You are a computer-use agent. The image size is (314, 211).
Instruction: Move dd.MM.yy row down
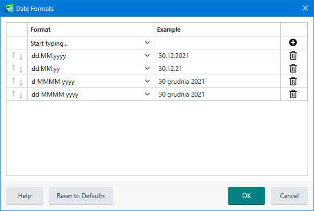[21, 70]
